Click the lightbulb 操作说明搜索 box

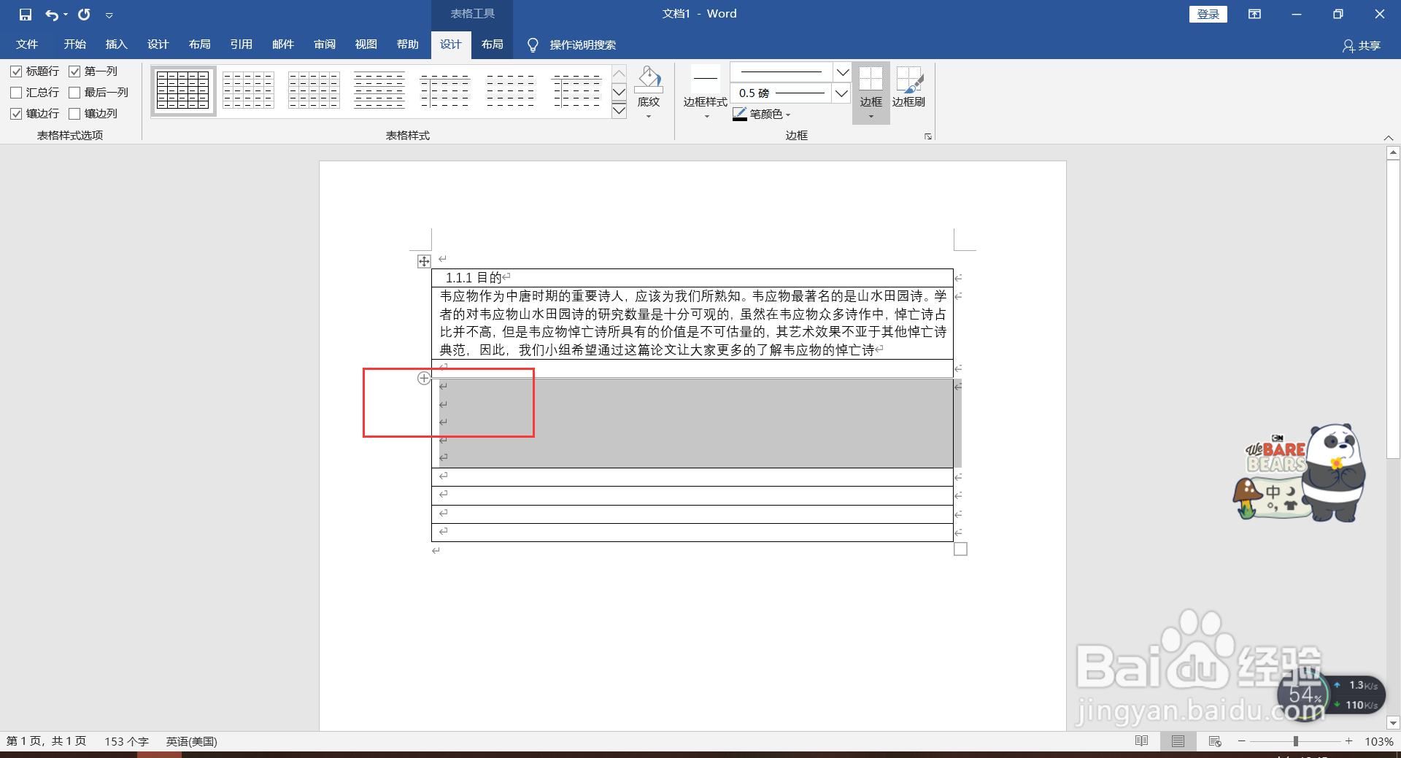point(573,45)
